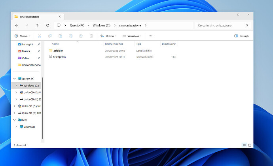Image resolution: width=273 pixels, height=166 pixels.
Task: Toggle the Dettagli pane
Action: pyautogui.click(x=241, y=36)
